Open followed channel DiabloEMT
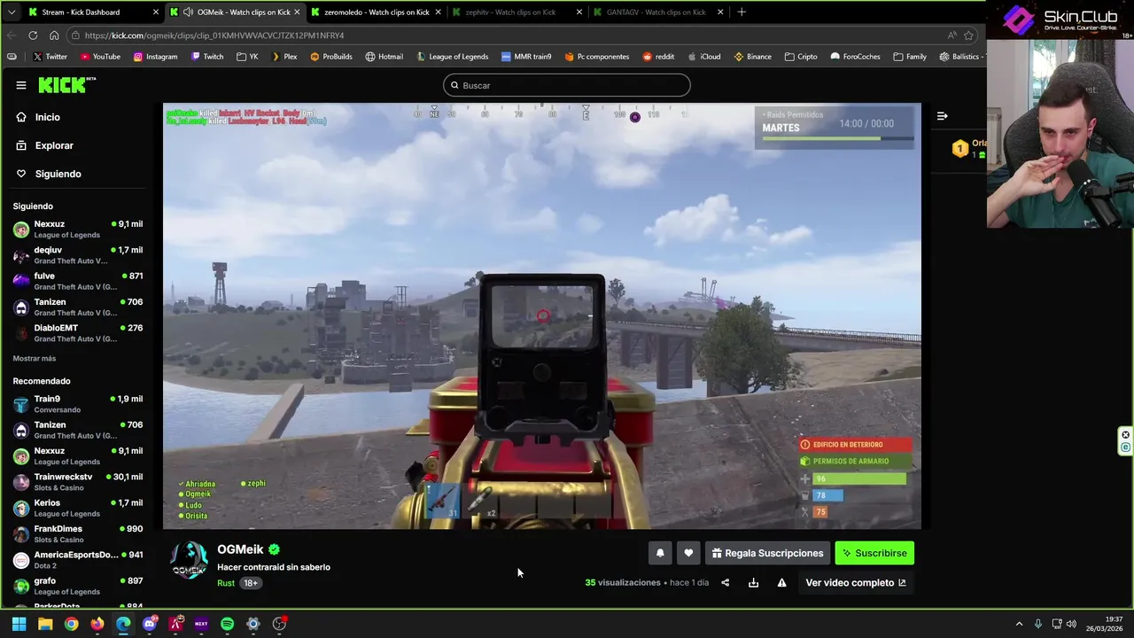 click(78, 333)
